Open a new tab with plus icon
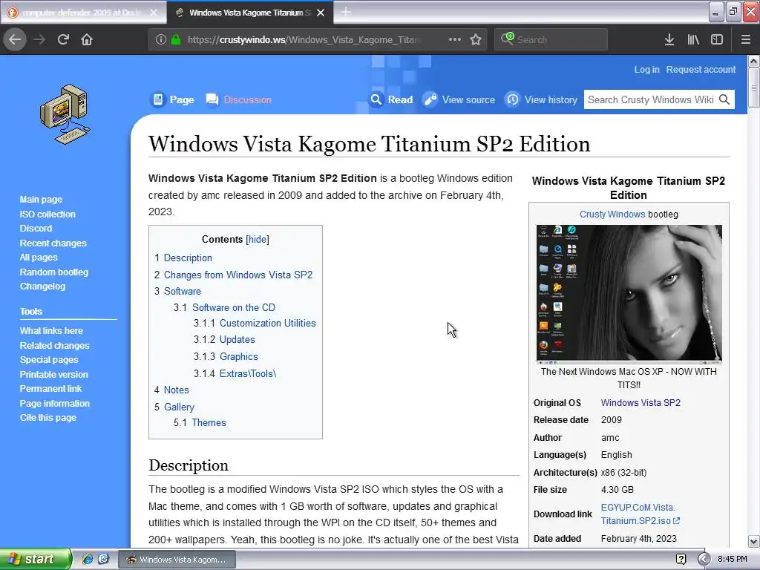Screen dimensions: 760x570 346,12
